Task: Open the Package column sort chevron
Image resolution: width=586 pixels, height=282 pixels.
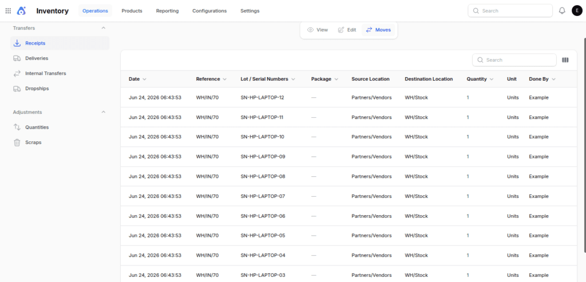Action: pos(336,79)
